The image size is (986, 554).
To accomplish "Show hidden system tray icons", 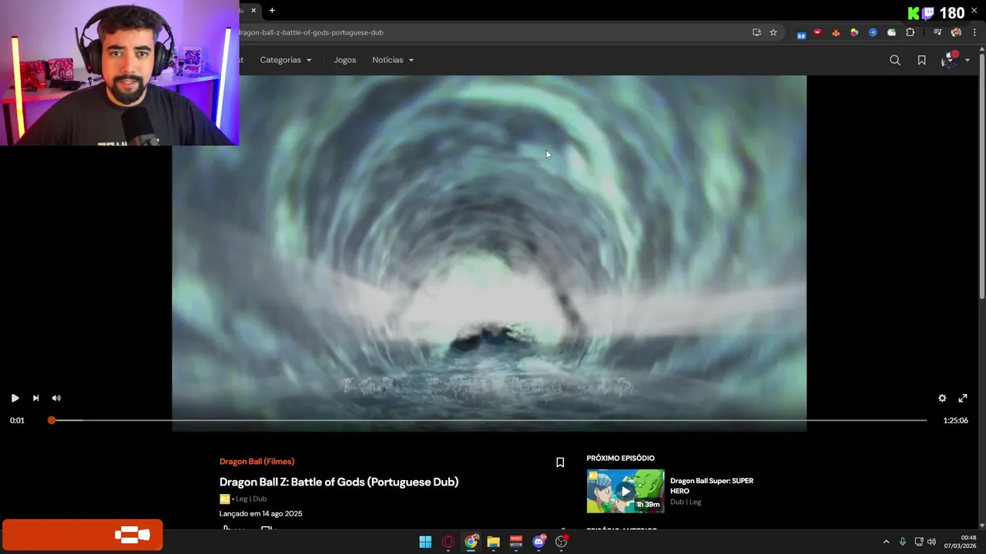I will coord(886,542).
